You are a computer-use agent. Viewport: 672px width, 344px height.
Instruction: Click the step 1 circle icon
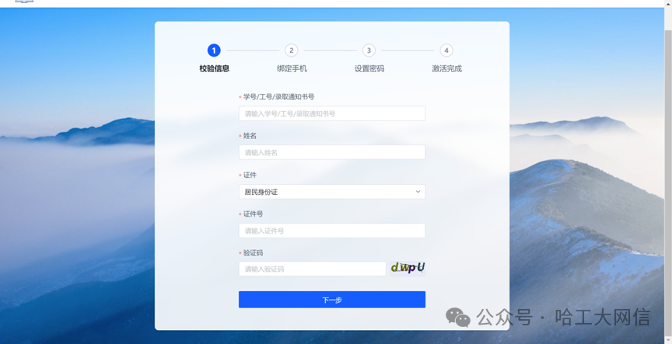pos(214,50)
